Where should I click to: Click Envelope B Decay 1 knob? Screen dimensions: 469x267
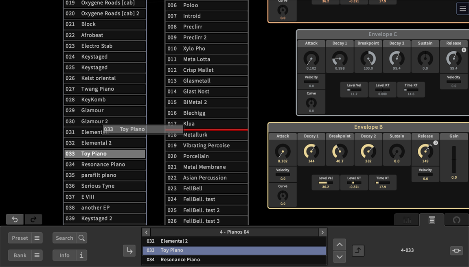(311, 151)
